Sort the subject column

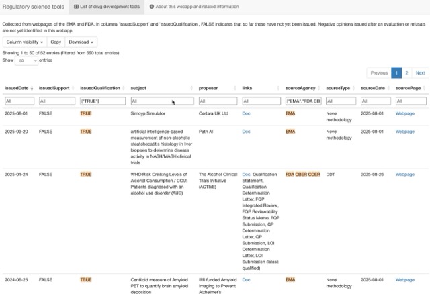[191, 88]
